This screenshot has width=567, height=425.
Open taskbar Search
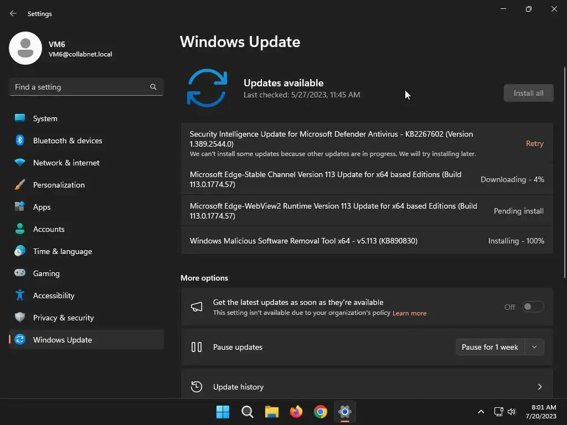click(x=248, y=412)
